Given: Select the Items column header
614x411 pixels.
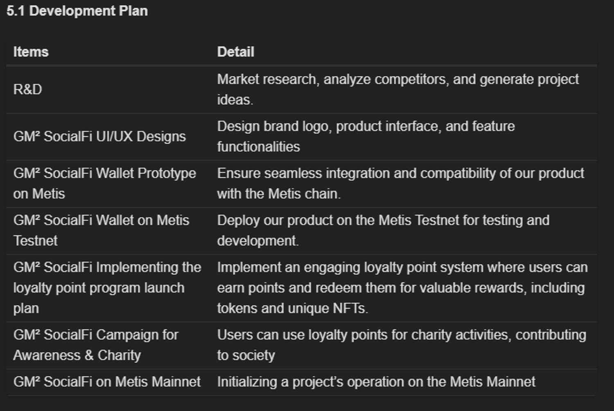Looking at the screenshot, I should coord(31,52).
